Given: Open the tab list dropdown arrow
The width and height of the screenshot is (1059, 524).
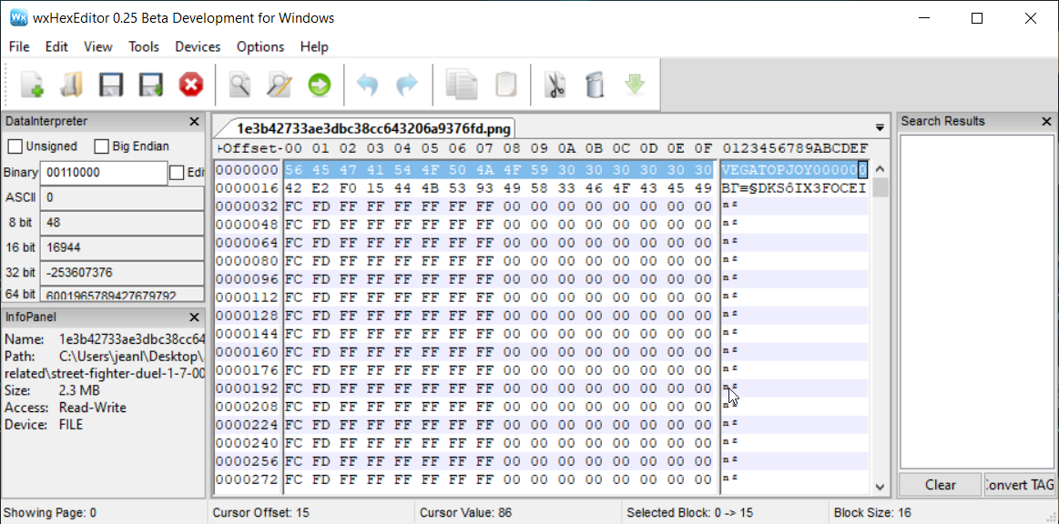Looking at the screenshot, I should click(x=880, y=126).
